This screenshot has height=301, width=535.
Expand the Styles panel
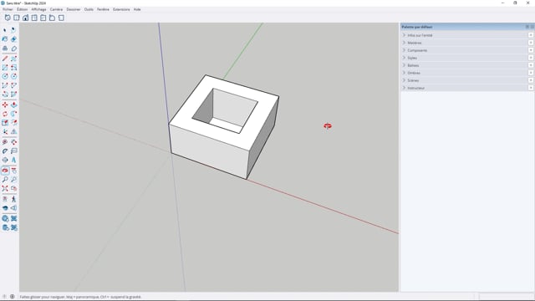pyautogui.click(x=466, y=58)
